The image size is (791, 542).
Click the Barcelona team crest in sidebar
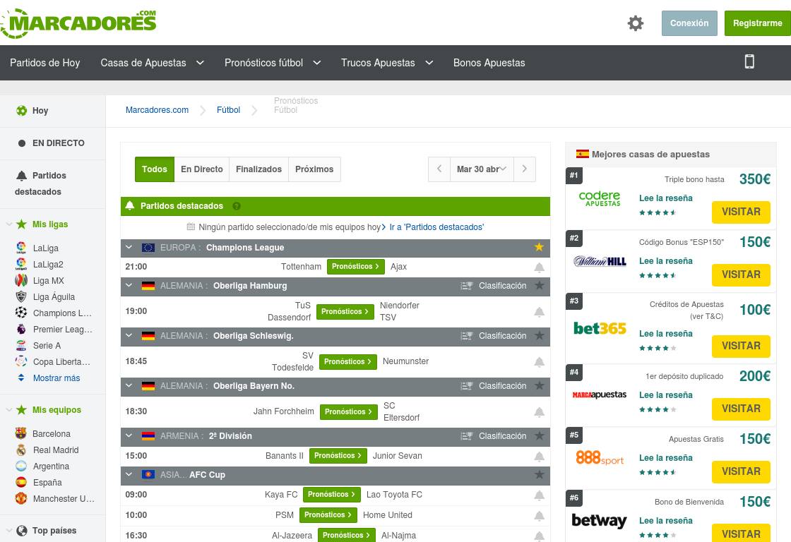tap(21, 433)
